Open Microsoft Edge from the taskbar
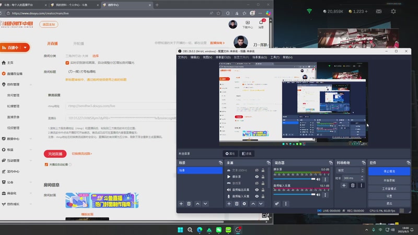This screenshot has height=235, width=418. pyautogui.click(x=200, y=230)
